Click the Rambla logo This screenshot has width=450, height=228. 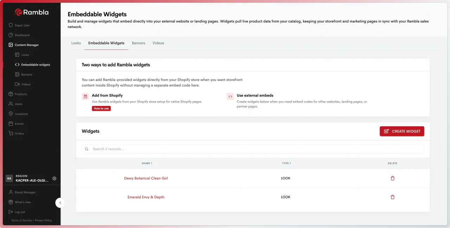click(32, 12)
